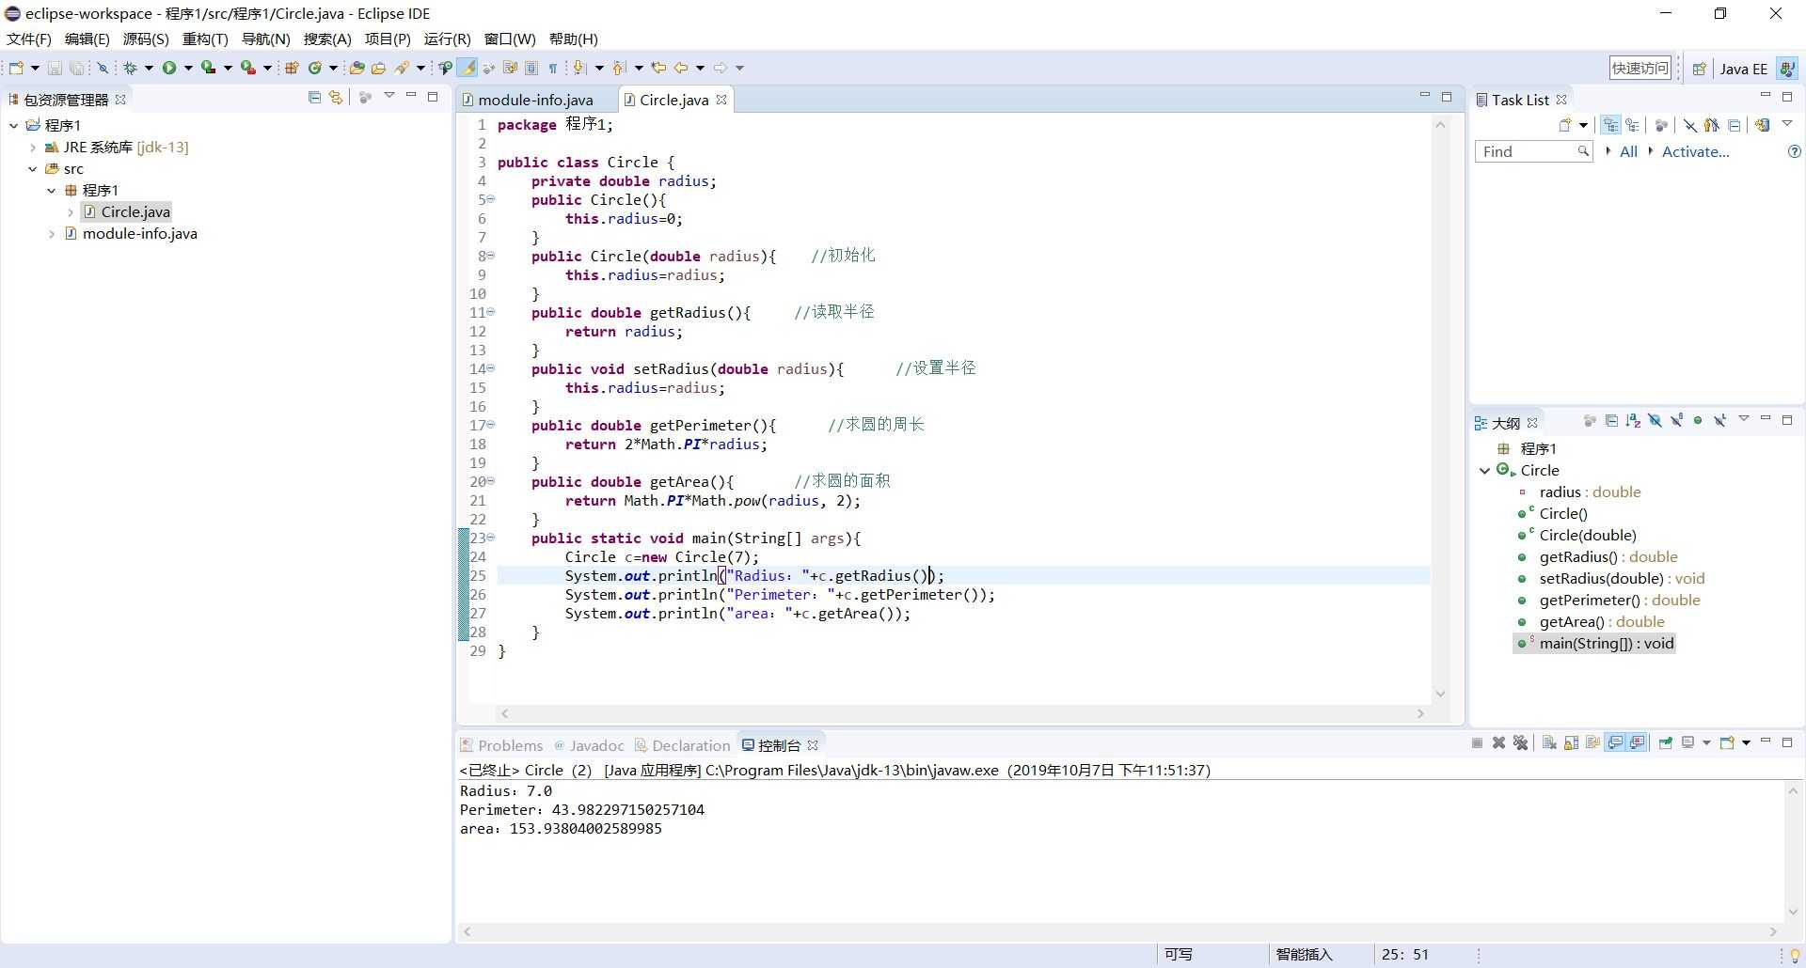This screenshot has height=968, width=1806.
Task: Open the 文件(F) menu
Action: coord(29,39)
